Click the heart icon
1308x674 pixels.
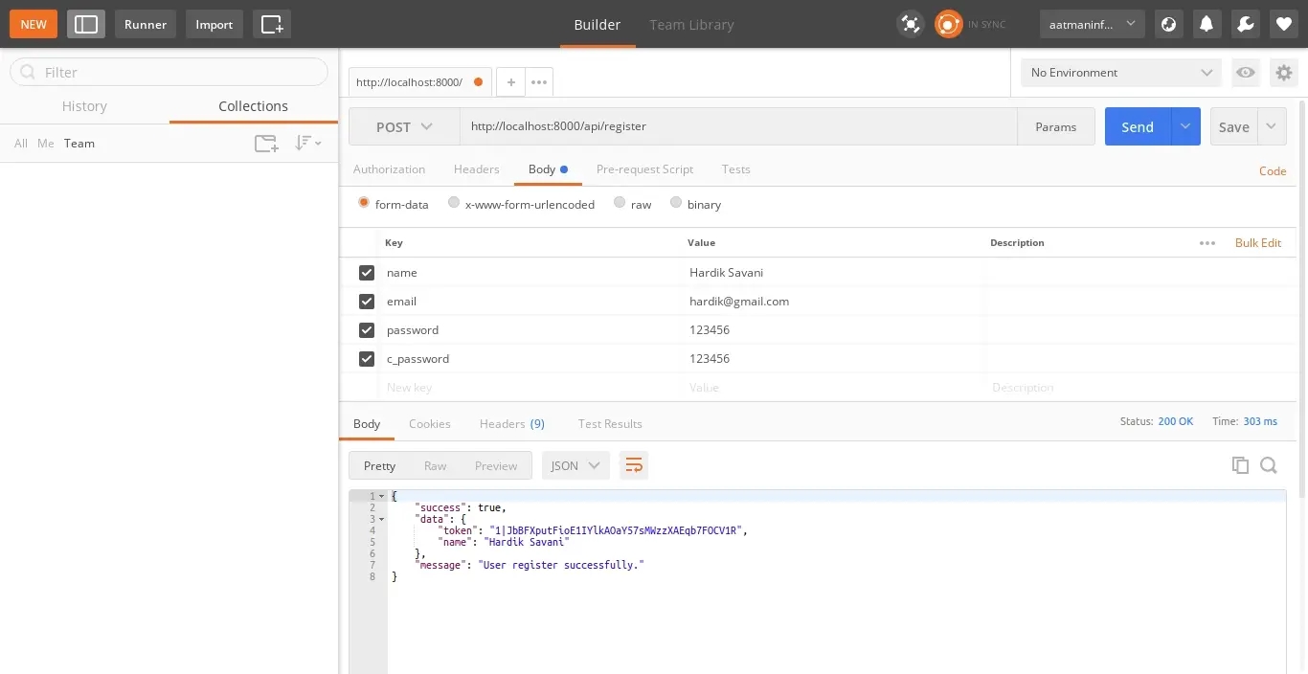pos(1284,24)
